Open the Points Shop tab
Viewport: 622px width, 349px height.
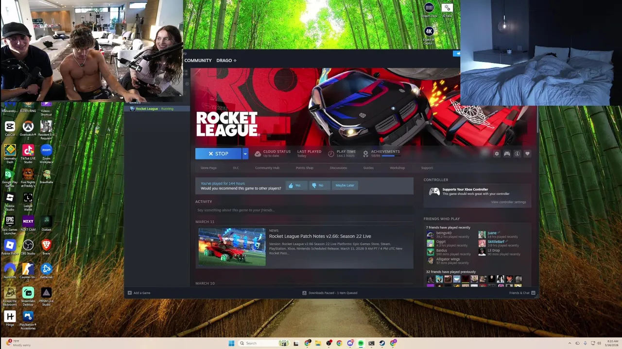click(x=305, y=168)
